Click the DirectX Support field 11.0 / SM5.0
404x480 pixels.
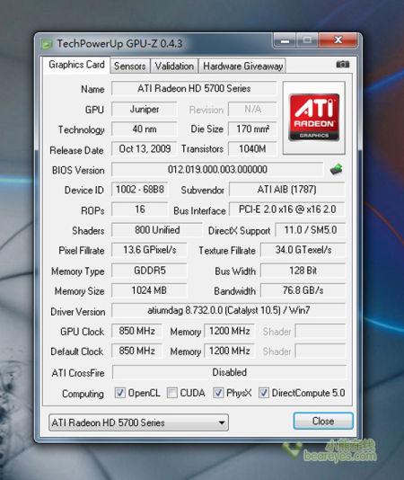click(310, 230)
